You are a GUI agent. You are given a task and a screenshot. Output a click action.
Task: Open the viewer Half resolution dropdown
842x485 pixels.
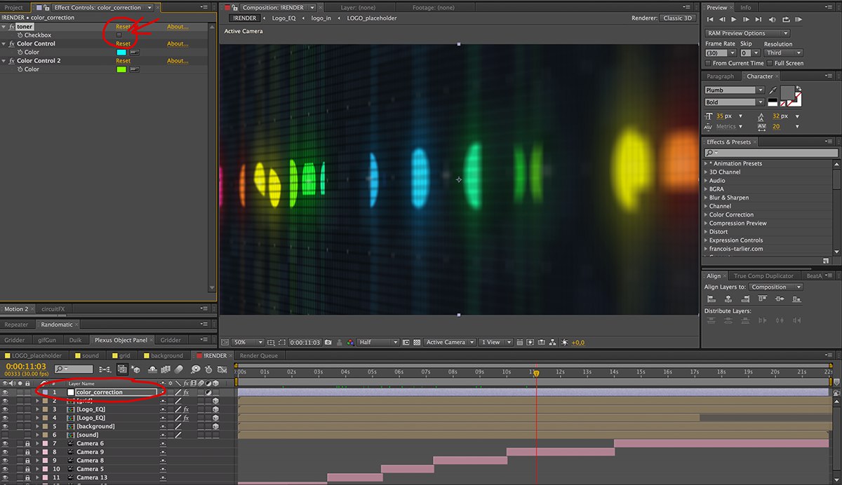[377, 342]
